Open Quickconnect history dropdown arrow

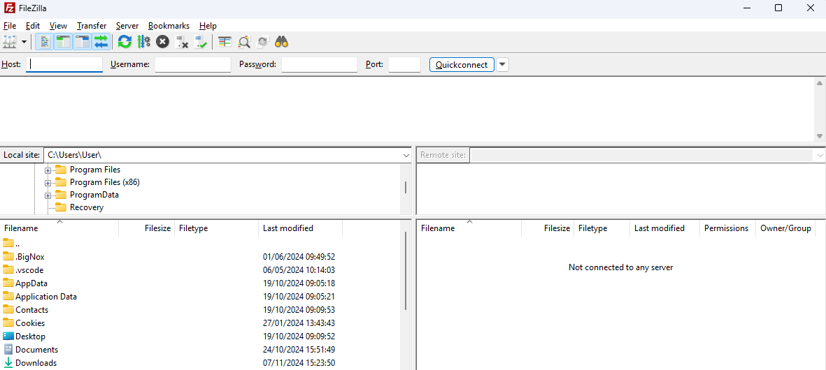tap(503, 65)
